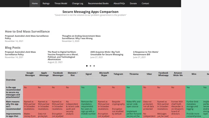This screenshot has height=118, width=209.
Task: Click the green Yes cell under Wire
Action: tap(194, 92)
